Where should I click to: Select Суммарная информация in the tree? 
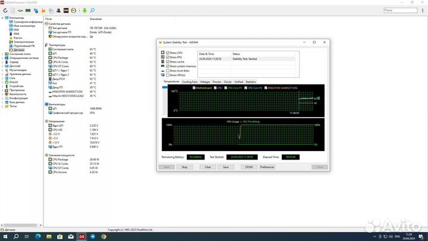[28, 22]
